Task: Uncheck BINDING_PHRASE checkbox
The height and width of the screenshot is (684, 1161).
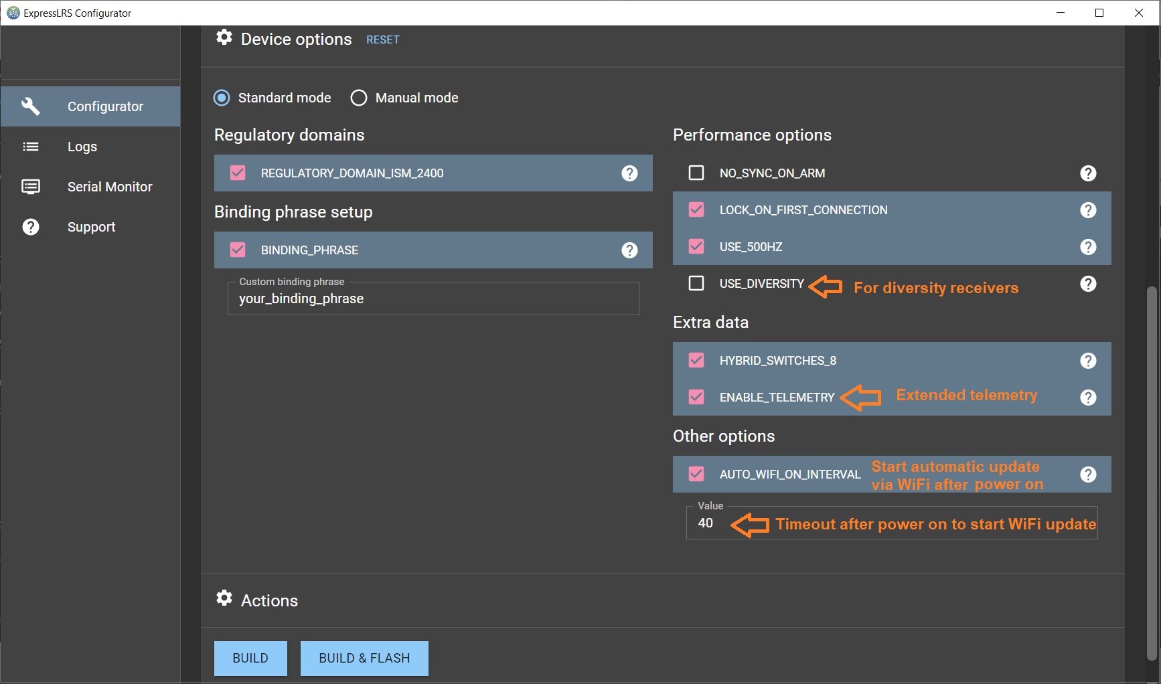Action: pos(238,250)
